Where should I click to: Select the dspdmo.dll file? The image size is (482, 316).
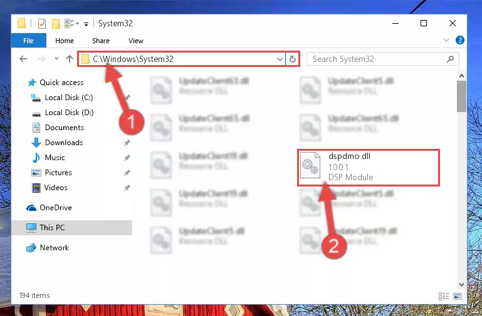(369, 167)
